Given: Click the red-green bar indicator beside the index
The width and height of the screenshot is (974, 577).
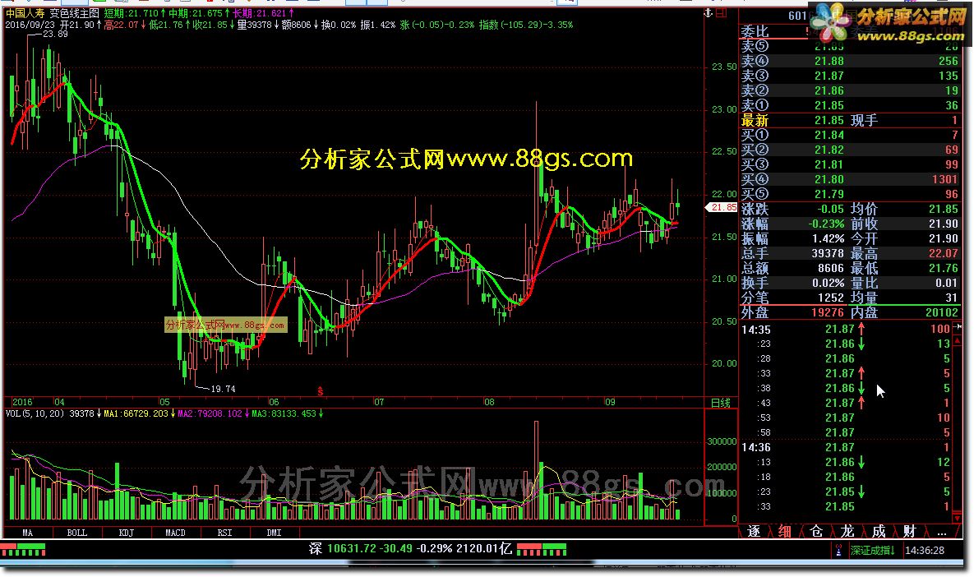Looking at the screenshot, I should point(541,549).
